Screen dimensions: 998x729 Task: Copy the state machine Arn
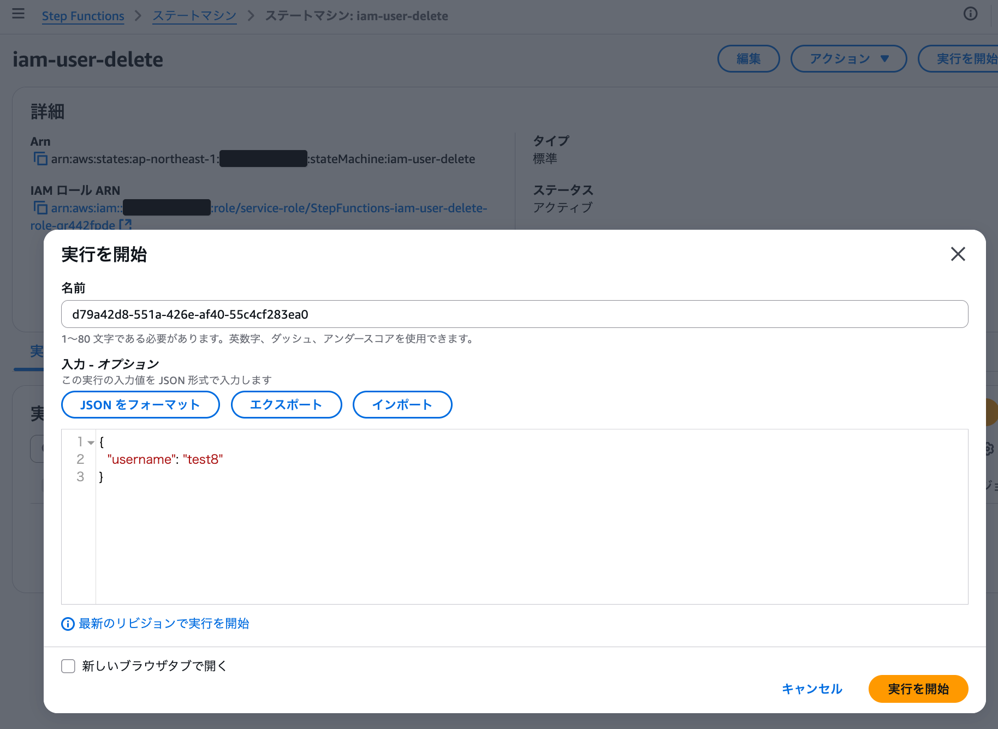(40, 159)
